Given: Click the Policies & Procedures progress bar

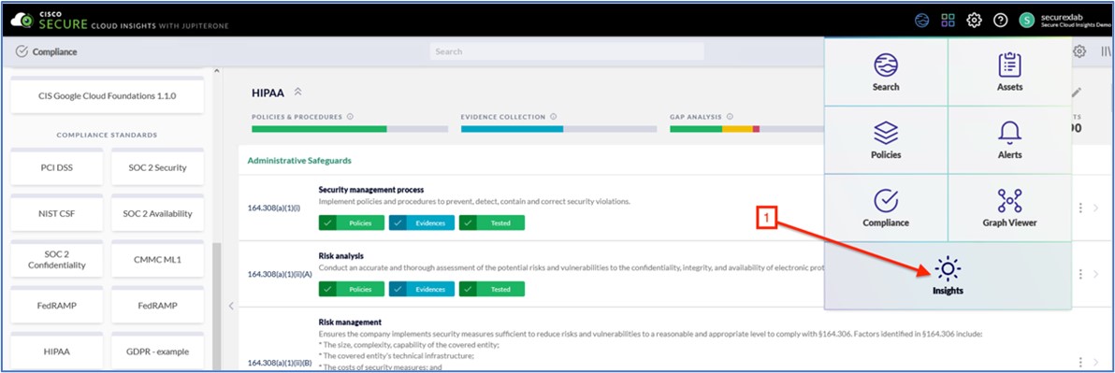Looking at the screenshot, I should [x=350, y=129].
